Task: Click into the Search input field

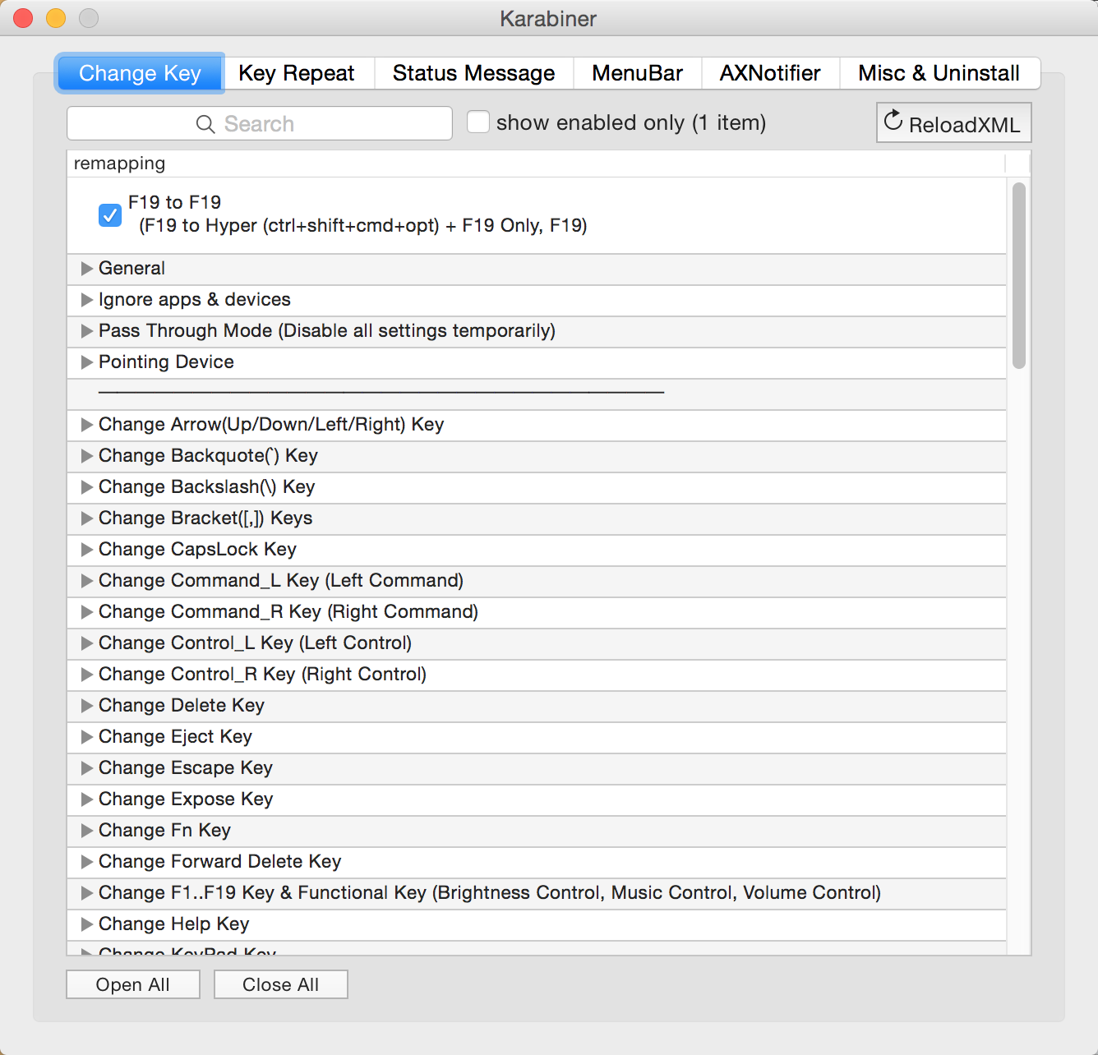Action: [x=260, y=123]
